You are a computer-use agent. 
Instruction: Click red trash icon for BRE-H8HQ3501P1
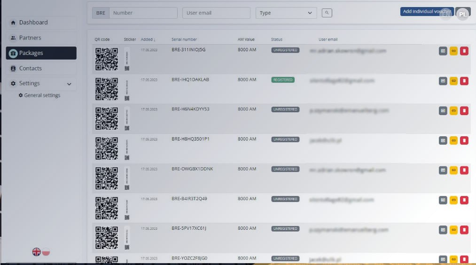464,140
